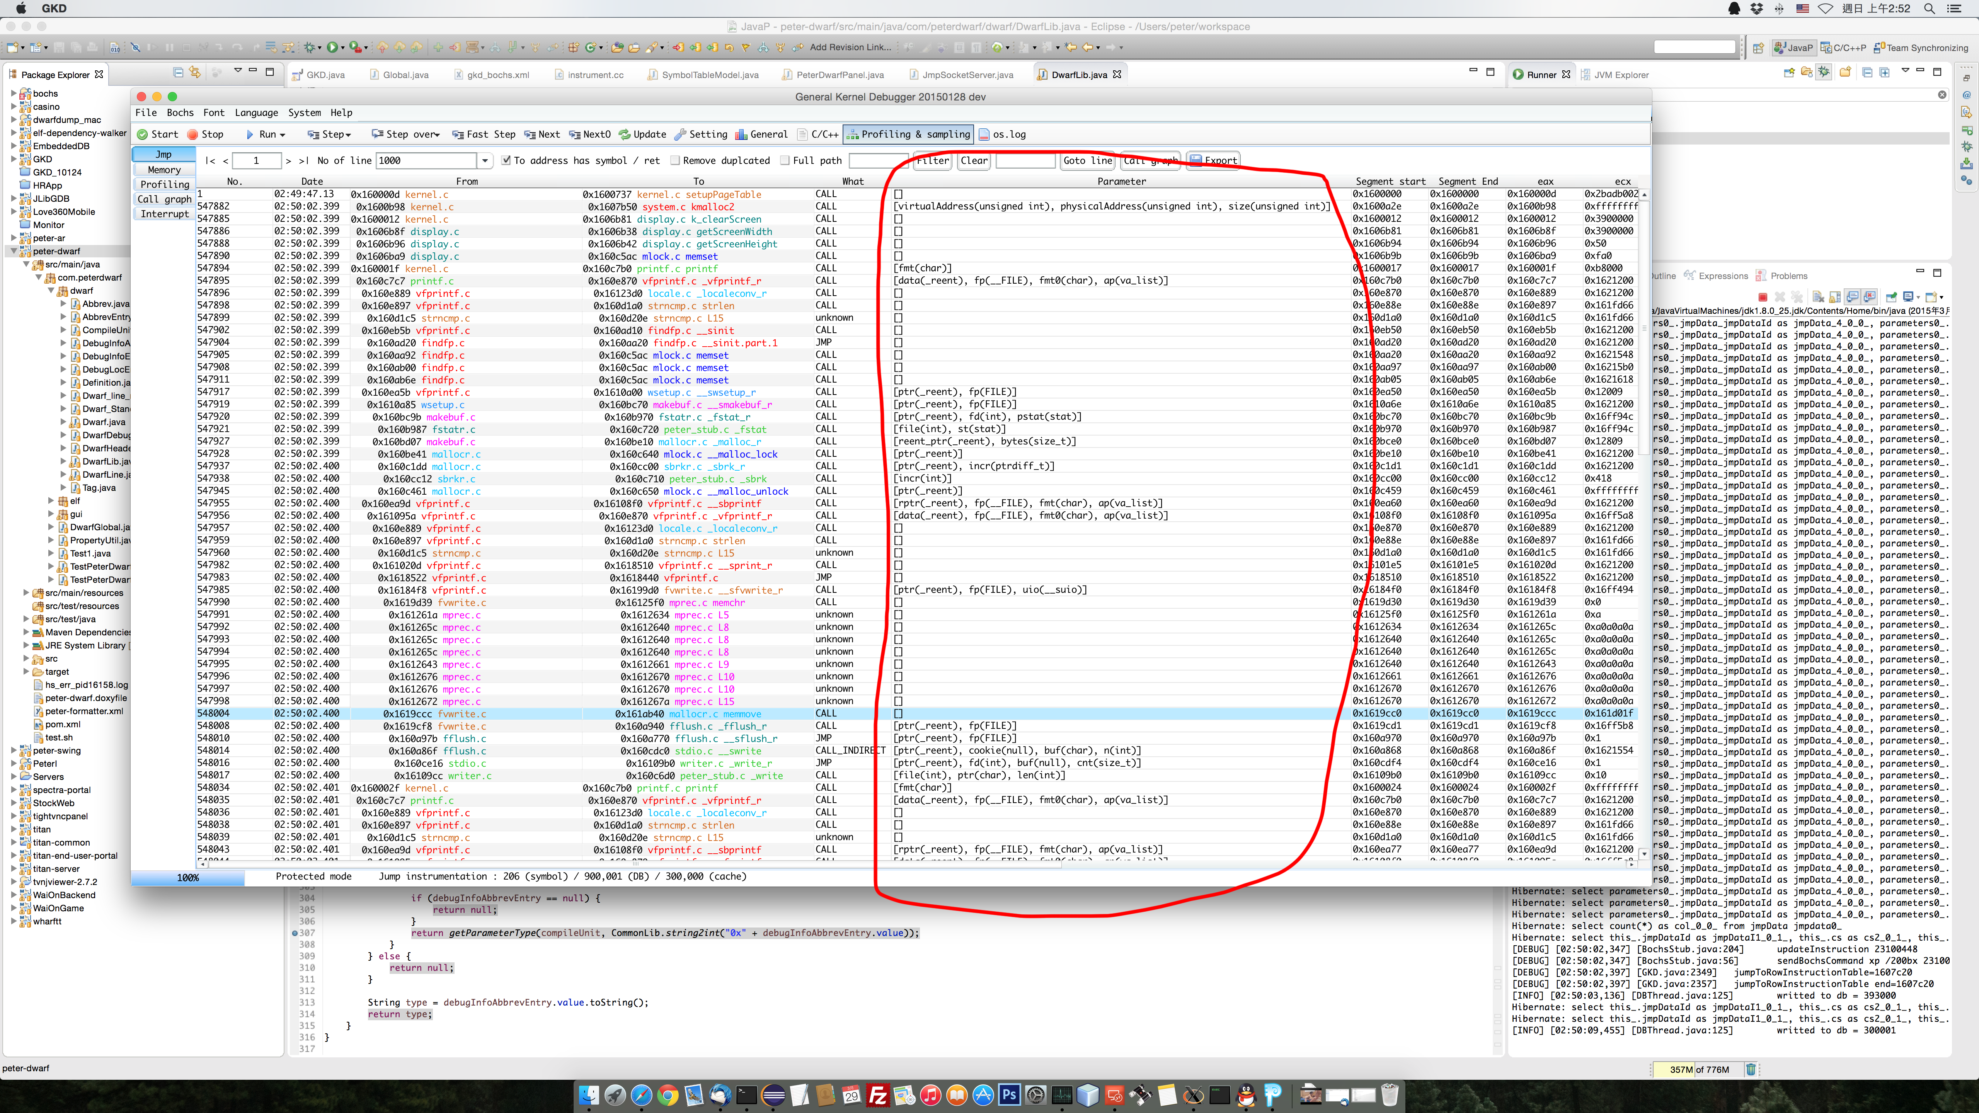Click the Clear button
The image size is (1979, 1113).
(974, 160)
